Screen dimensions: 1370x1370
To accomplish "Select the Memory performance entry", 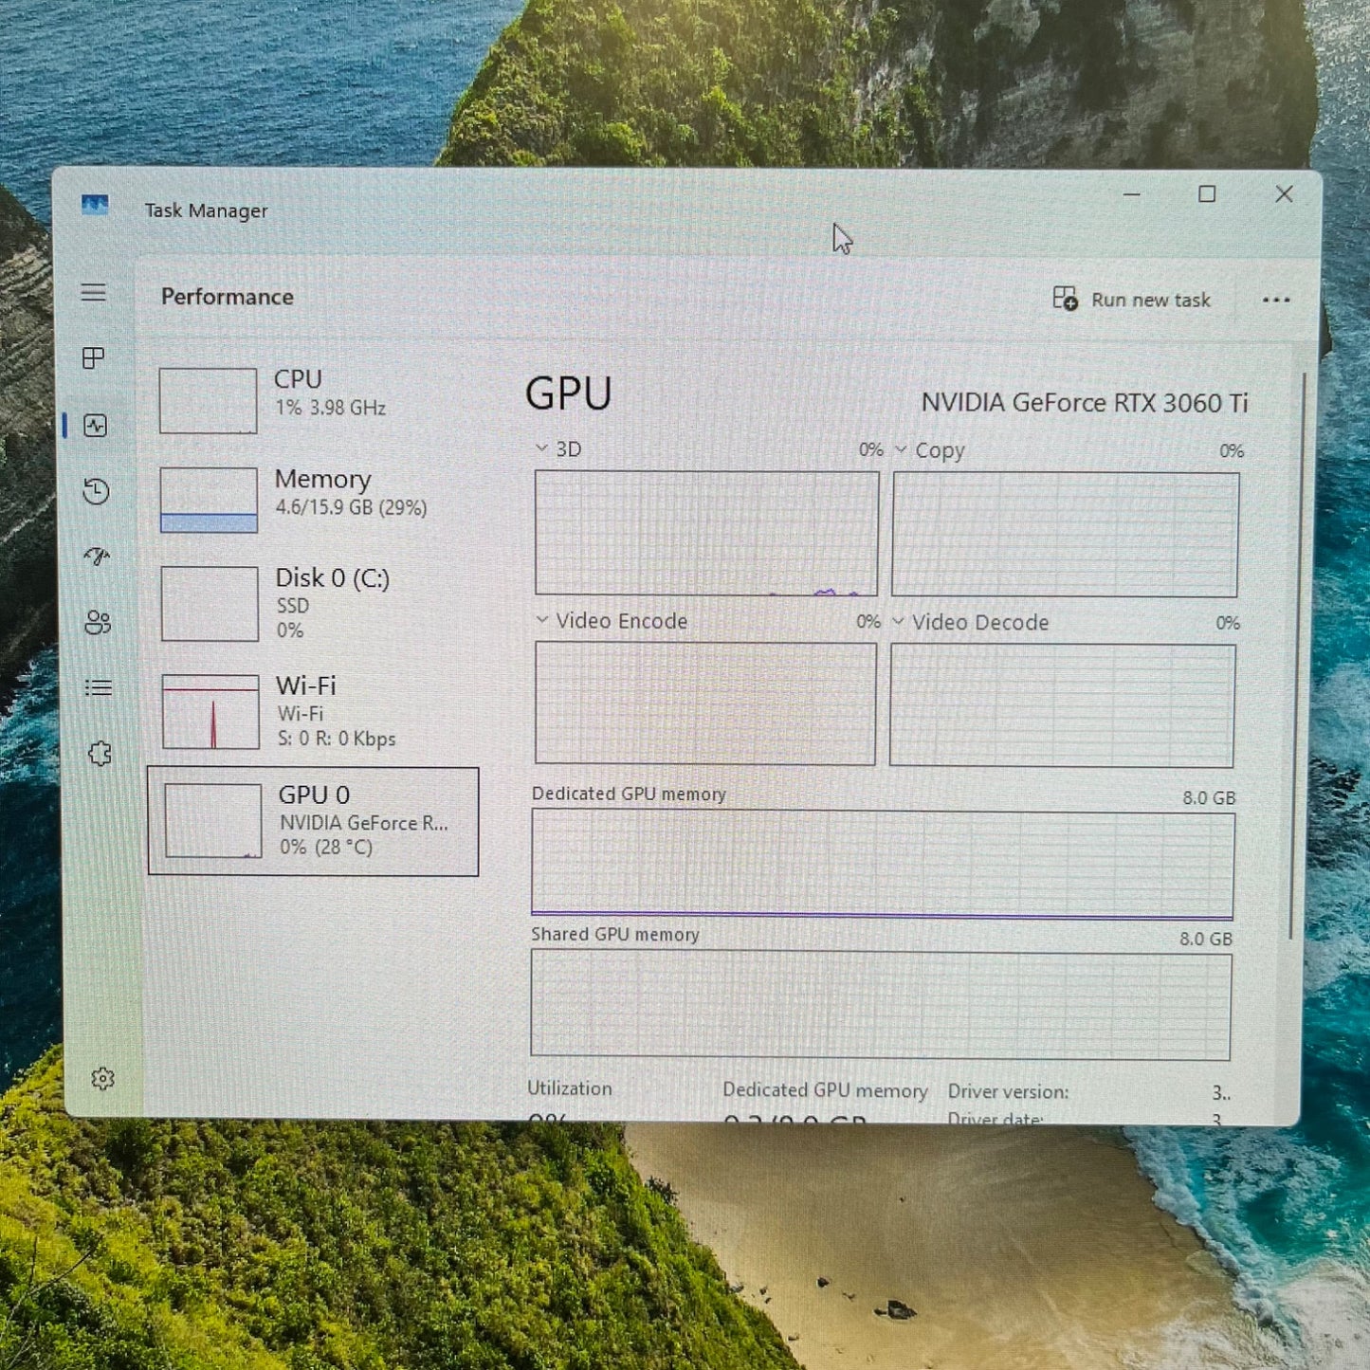I will (315, 499).
